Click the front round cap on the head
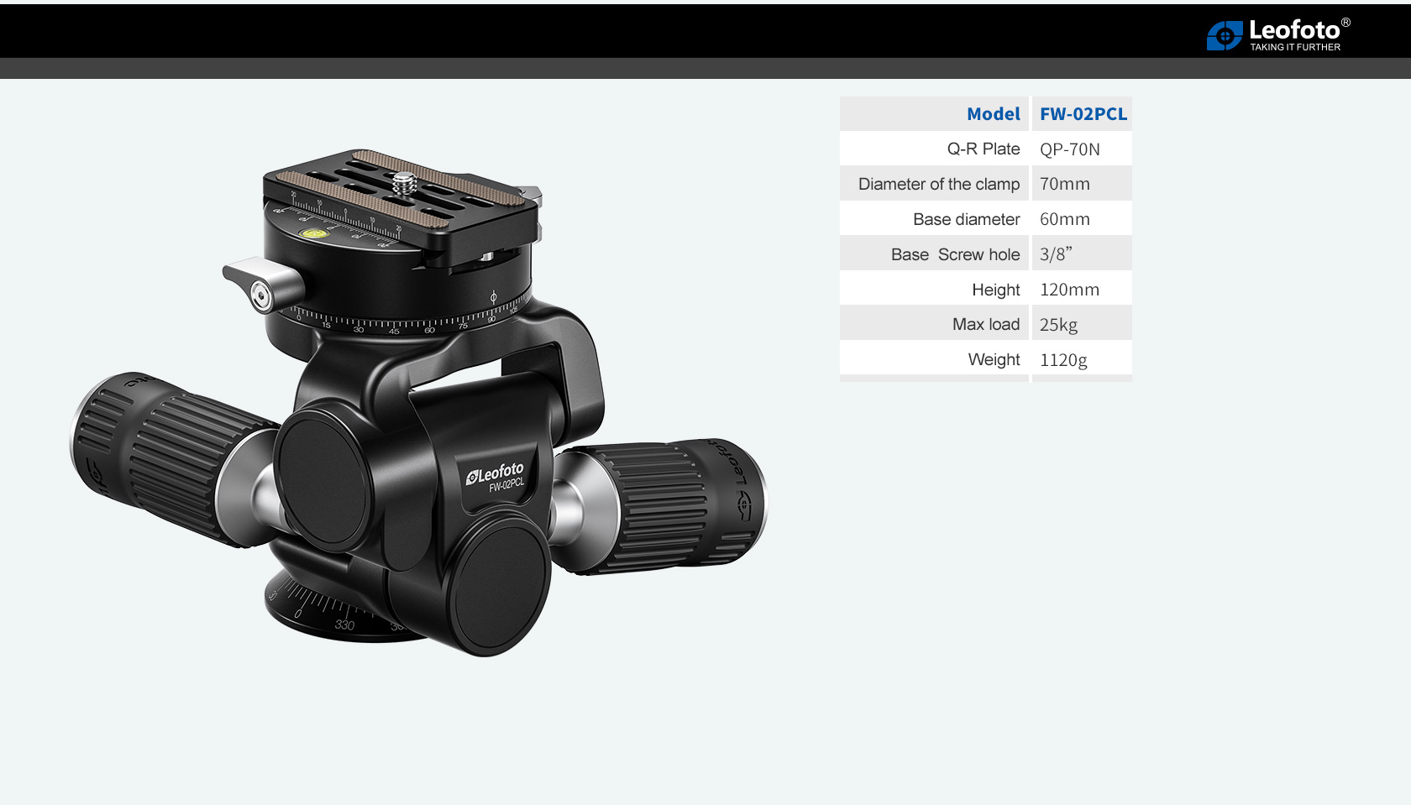Viewport: 1411px width, 805px height. tap(501, 583)
